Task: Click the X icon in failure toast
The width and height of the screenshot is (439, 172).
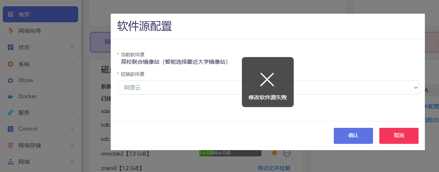Action: 267,79
